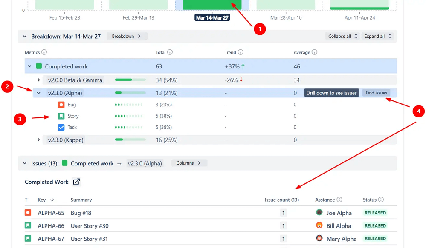Click the v2.0.0 Beta & Gamma progress bar
426x248 pixels.
point(130,80)
